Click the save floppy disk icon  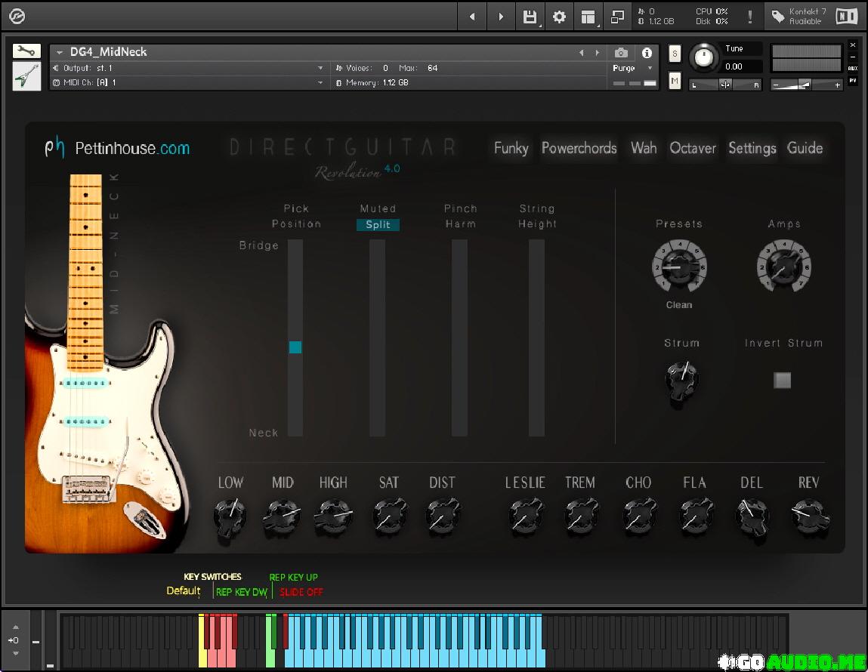click(x=530, y=17)
